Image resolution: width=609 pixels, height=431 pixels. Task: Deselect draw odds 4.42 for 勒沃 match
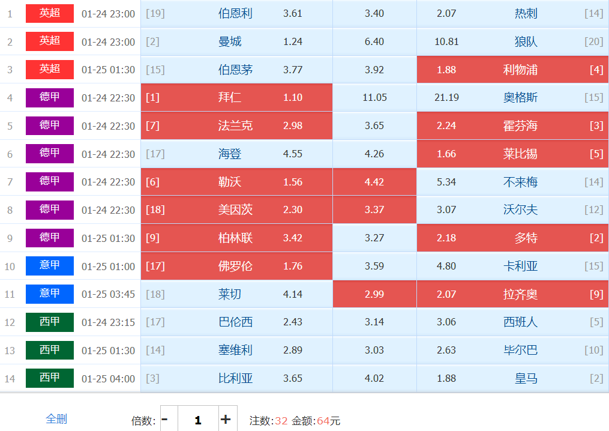(374, 182)
